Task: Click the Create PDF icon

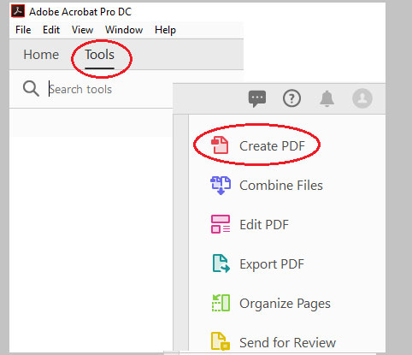Action: (220, 145)
